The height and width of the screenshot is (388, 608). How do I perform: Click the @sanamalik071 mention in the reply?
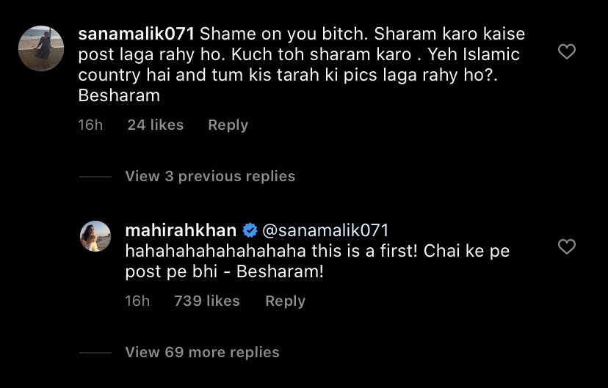[x=325, y=230]
